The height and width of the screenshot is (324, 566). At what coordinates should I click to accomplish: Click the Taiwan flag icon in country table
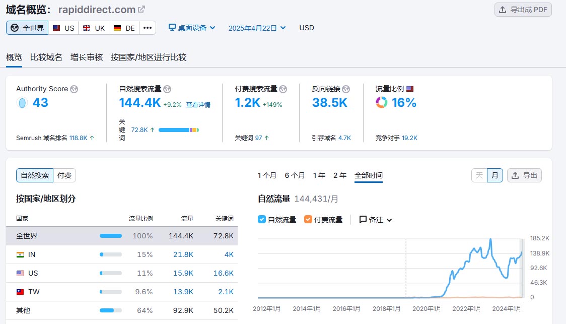[20, 292]
